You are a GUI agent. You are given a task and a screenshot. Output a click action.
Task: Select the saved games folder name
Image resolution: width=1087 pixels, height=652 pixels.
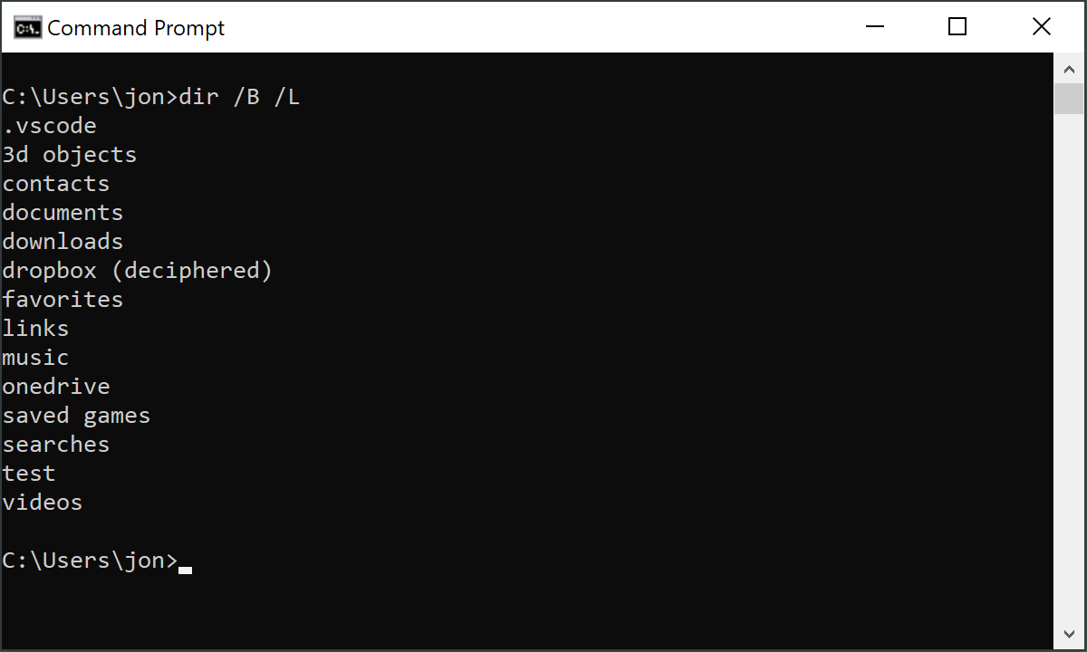click(76, 415)
